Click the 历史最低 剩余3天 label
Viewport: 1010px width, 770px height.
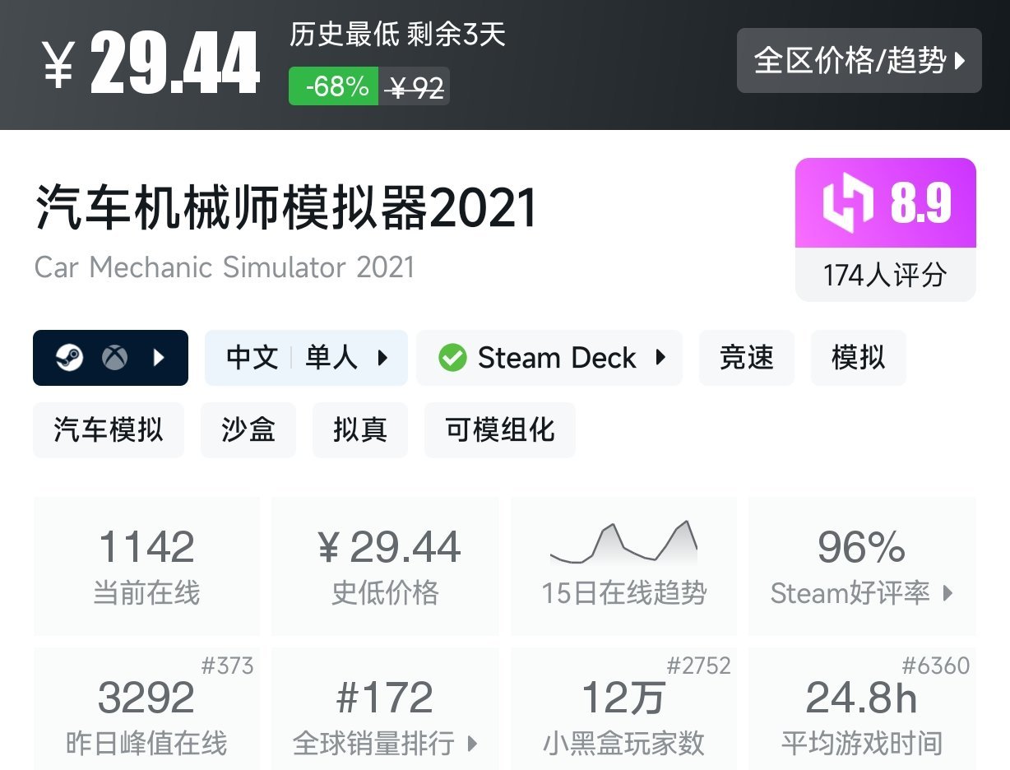(397, 35)
